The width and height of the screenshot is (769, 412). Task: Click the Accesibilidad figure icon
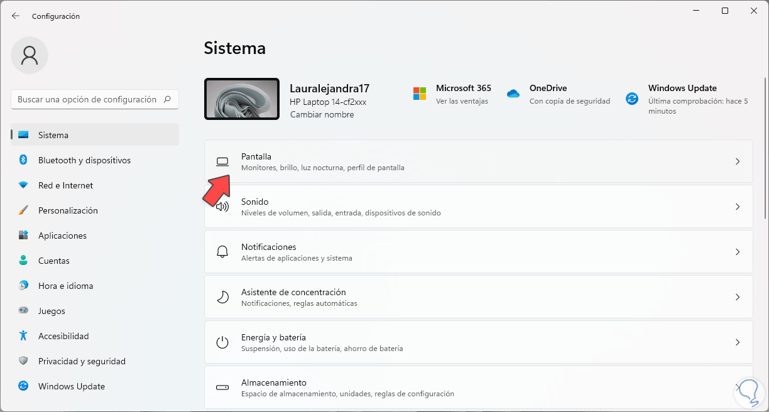click(23, 336)
